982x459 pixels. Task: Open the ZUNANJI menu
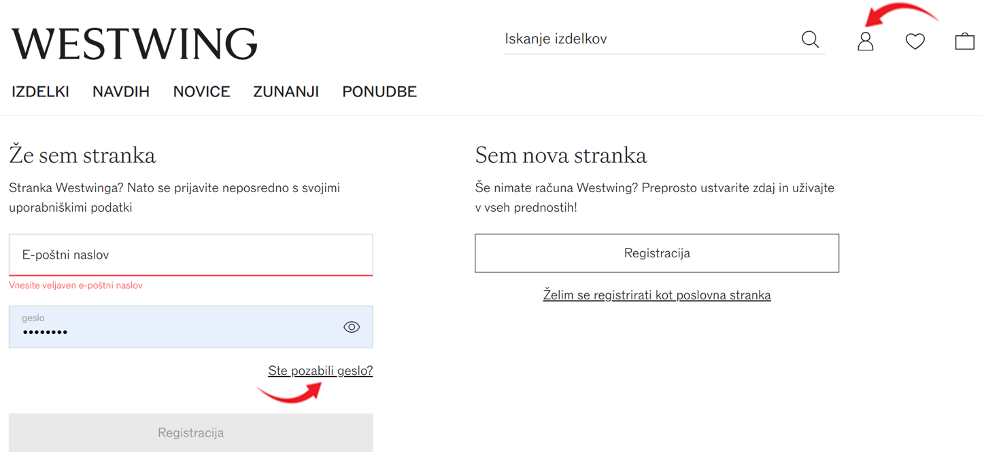286,92
